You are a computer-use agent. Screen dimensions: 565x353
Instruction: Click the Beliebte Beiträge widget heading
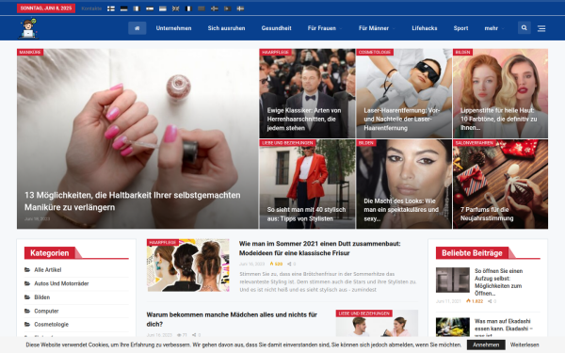[472, 253]
